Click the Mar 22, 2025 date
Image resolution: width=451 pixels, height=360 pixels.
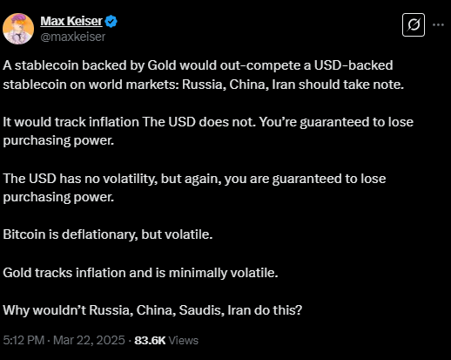[x=89, y=340]
